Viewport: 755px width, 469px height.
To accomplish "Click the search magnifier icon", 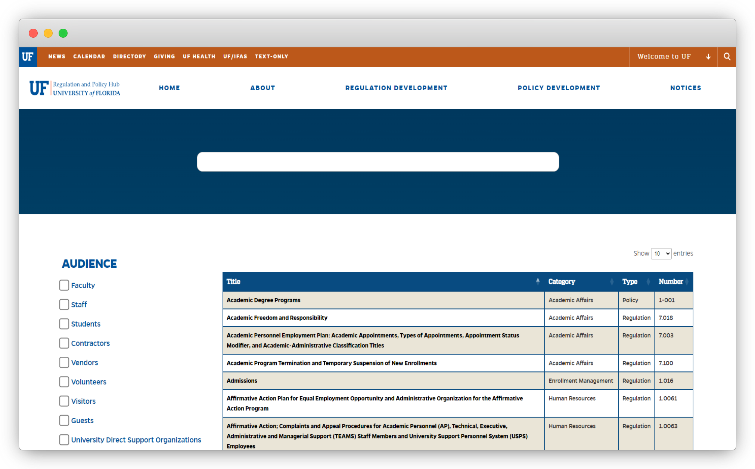I will coord(727,57).
